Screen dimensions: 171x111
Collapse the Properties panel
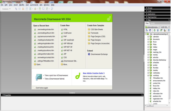coord(3,95)
